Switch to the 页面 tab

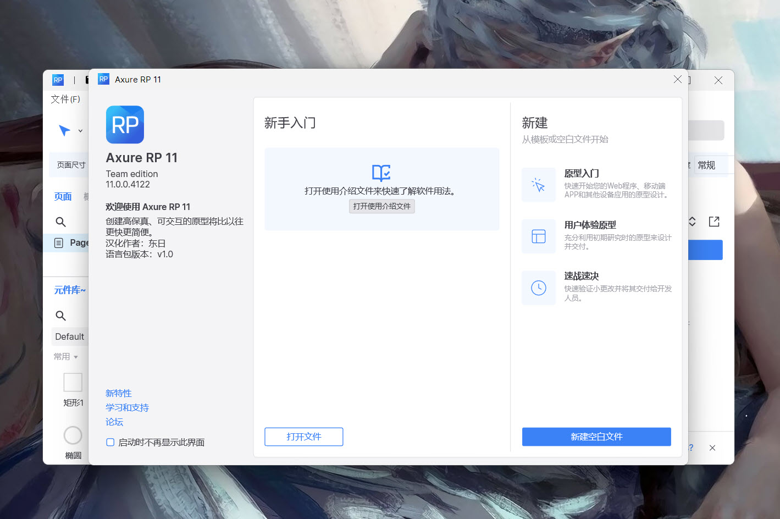point(63,196)
